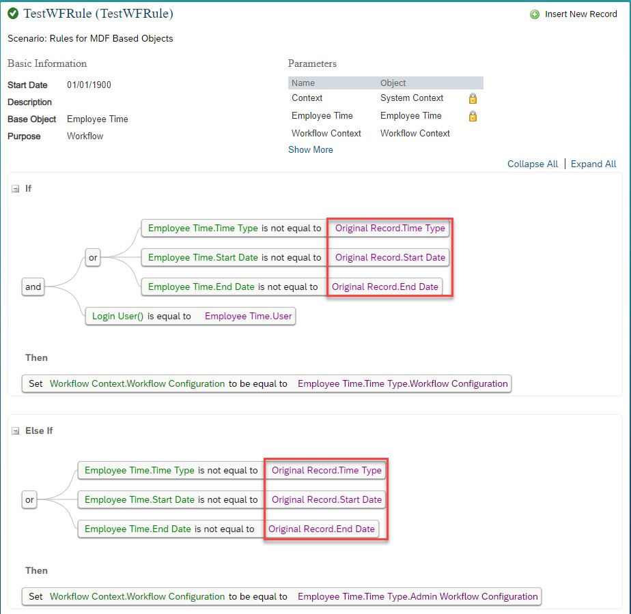Screen dimensions: 631x614
Task: Click the green checkmark icon beside TestWFRule
Action: coord(13,13)
